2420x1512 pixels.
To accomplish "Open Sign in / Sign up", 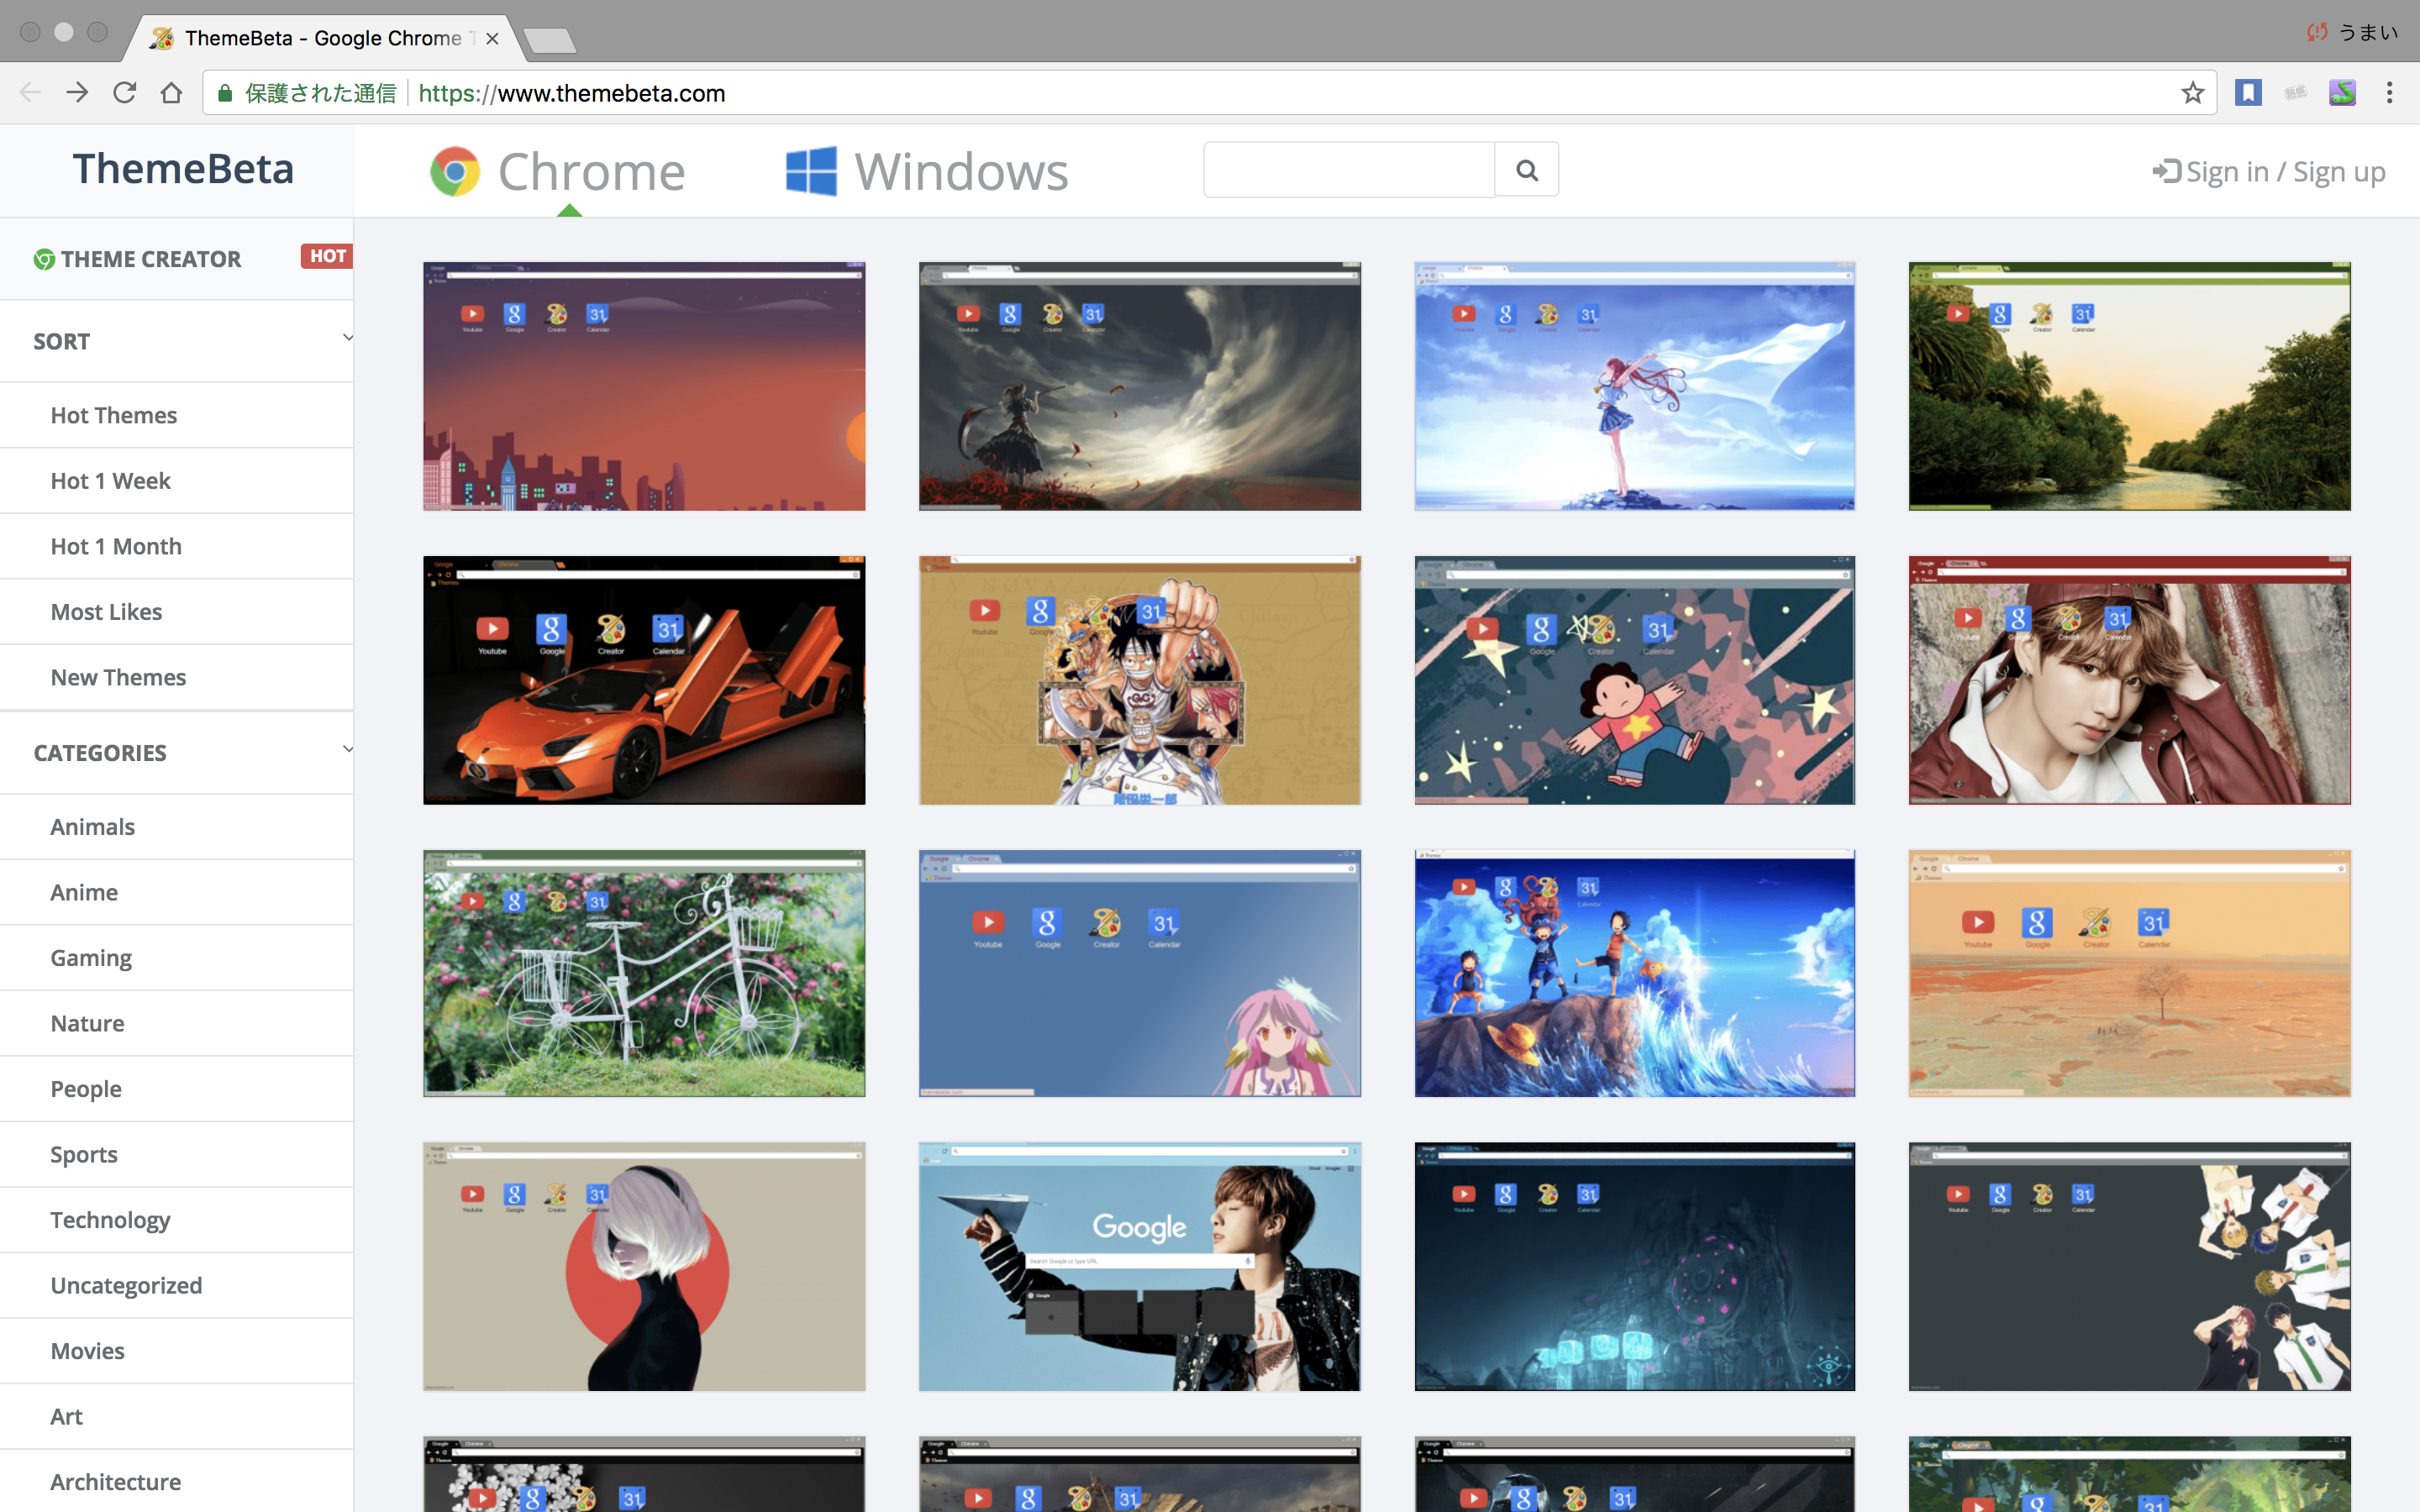I will point(2268,172).
